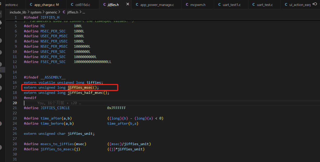
Task: Click the NSEC_PER_USEC macro name
Action: (x=54, y=41)
